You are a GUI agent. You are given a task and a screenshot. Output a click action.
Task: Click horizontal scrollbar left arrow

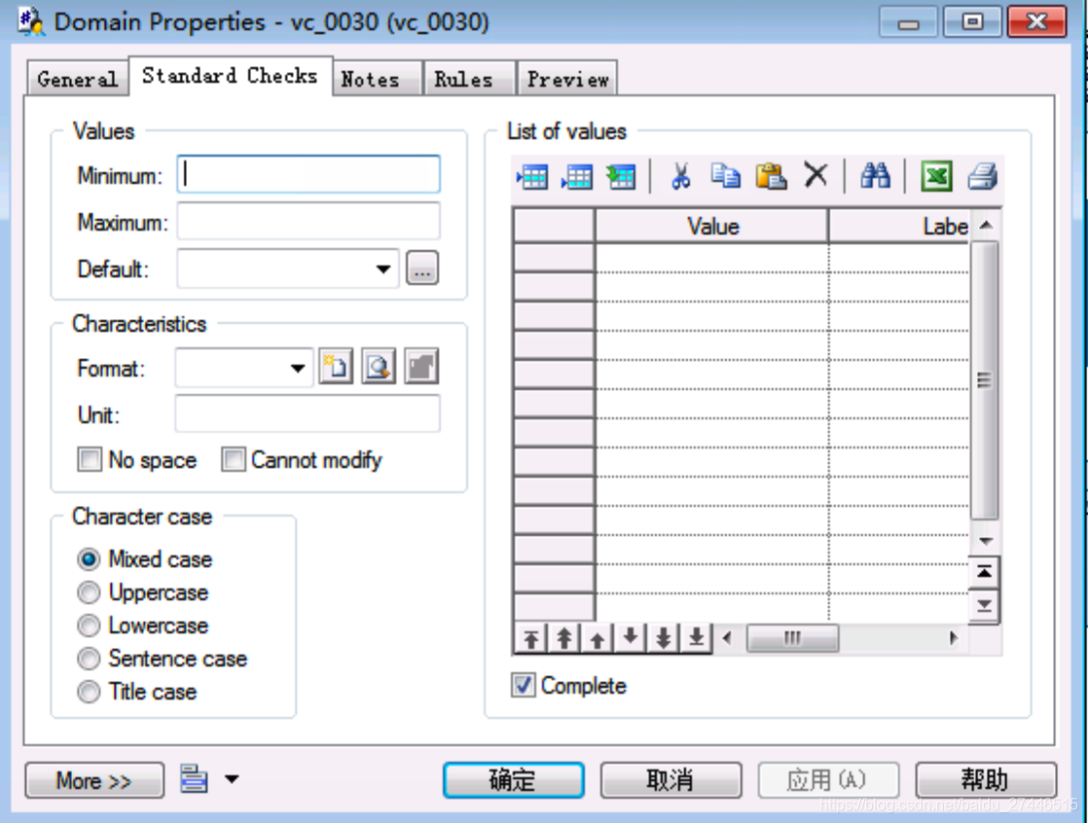[727, 638]
